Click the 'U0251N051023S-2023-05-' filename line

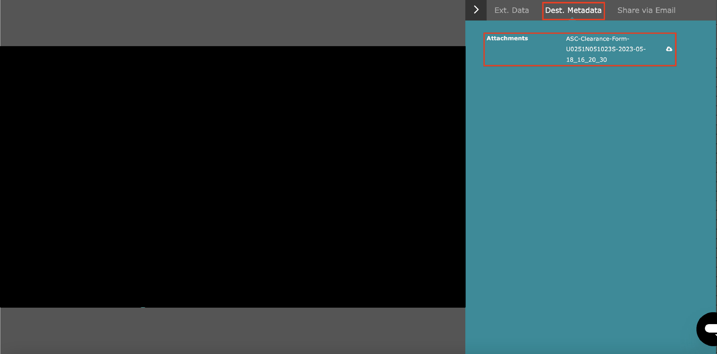[x=605, y=49]
